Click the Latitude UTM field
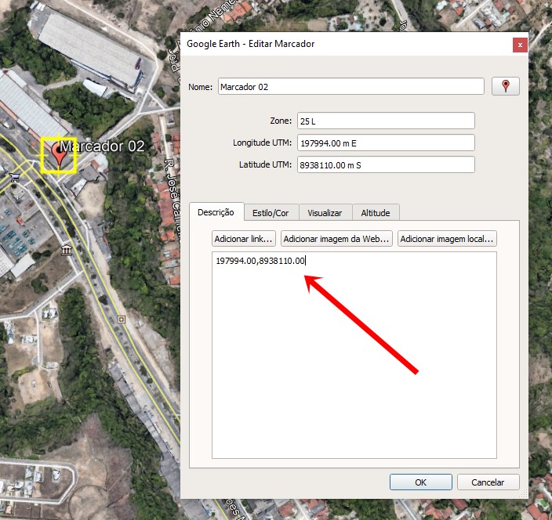 386,164
